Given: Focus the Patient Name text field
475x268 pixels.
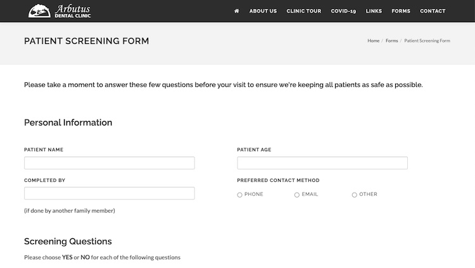Looking at the screenshot, I should click(x=109, y=163).
